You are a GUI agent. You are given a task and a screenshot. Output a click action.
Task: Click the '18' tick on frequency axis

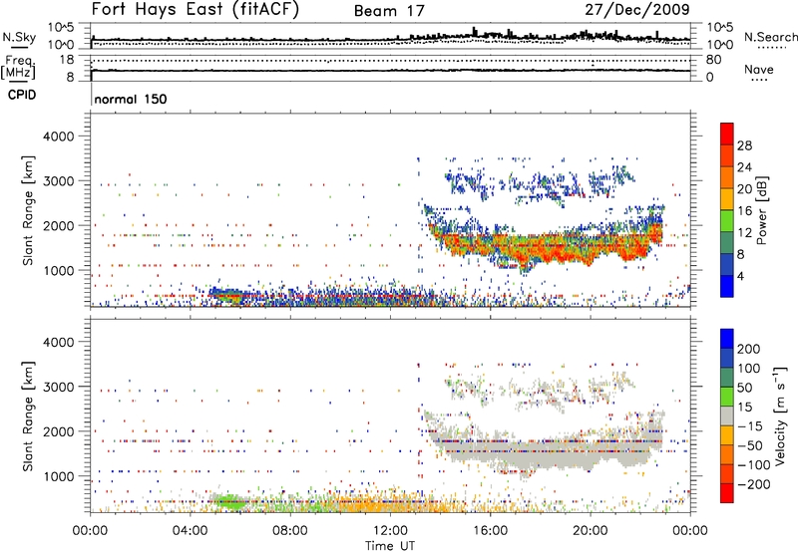coord(67,60)
